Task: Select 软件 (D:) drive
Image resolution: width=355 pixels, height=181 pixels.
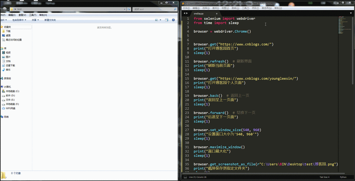Action: point(11,96)
